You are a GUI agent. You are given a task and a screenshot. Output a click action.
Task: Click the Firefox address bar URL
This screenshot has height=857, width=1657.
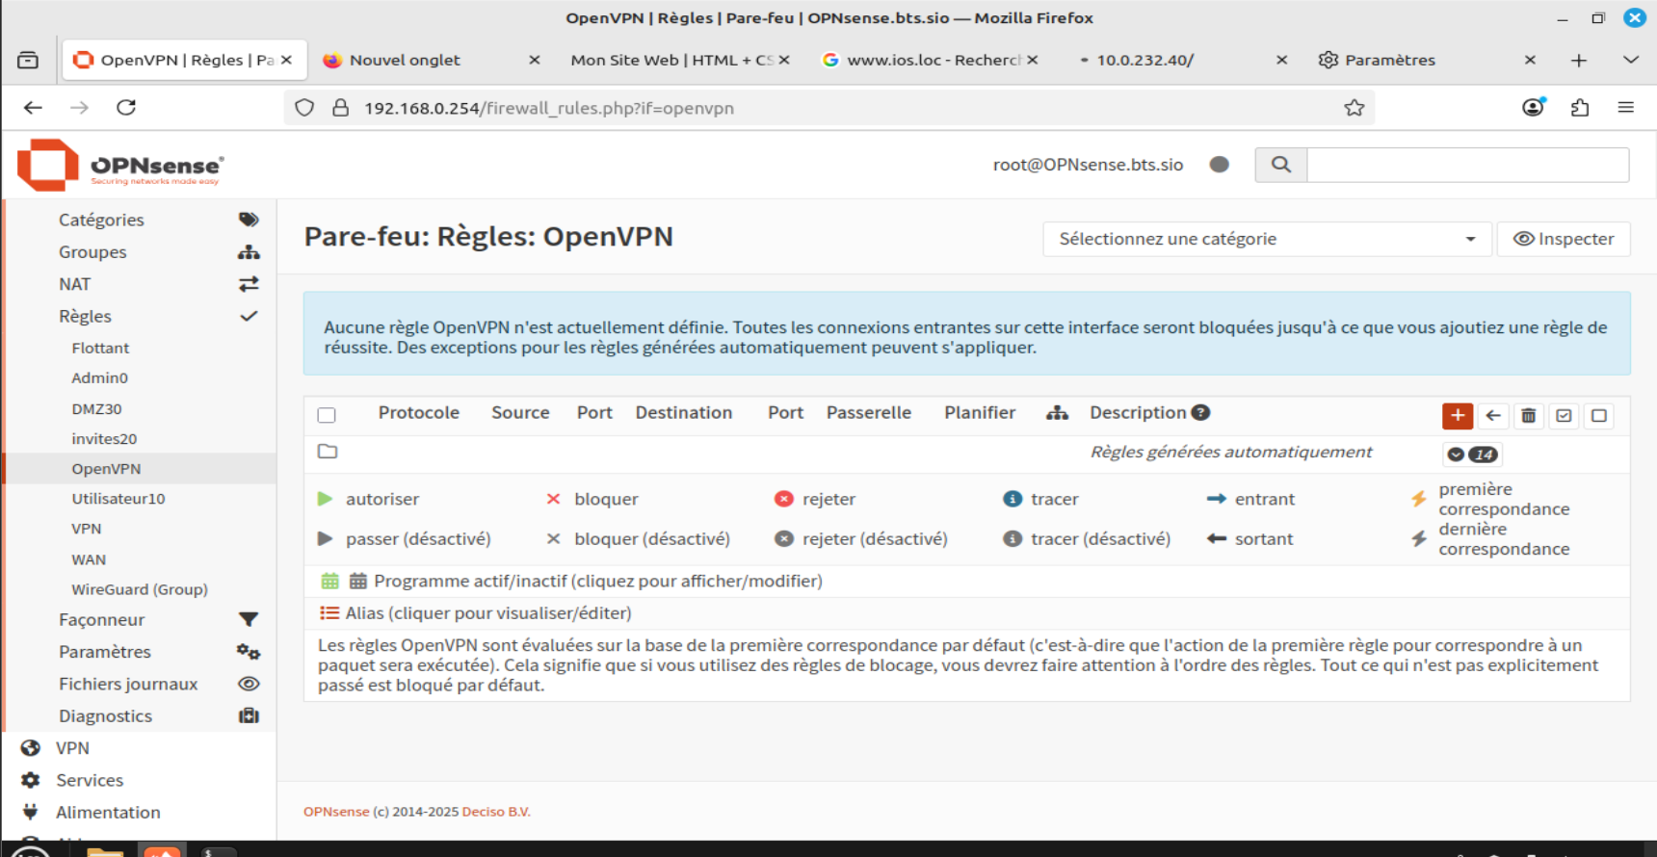pos(549,108)
